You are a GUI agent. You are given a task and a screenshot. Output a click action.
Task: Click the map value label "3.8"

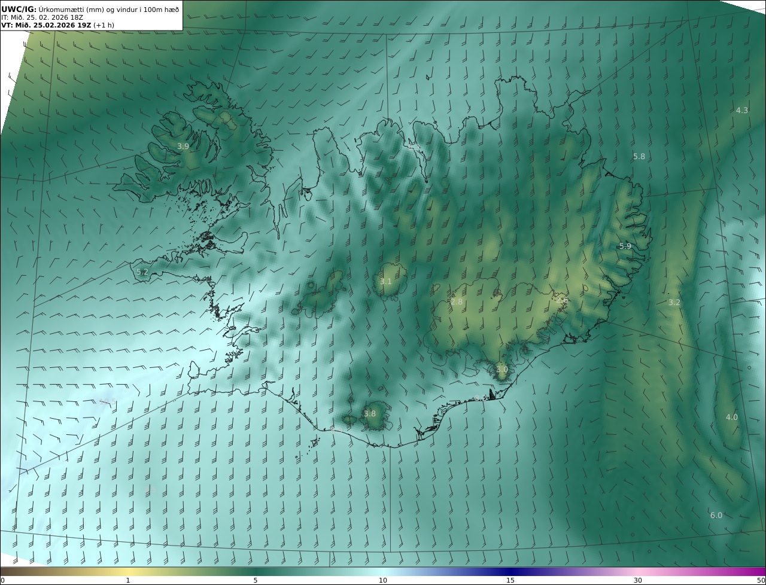[370, 413]
